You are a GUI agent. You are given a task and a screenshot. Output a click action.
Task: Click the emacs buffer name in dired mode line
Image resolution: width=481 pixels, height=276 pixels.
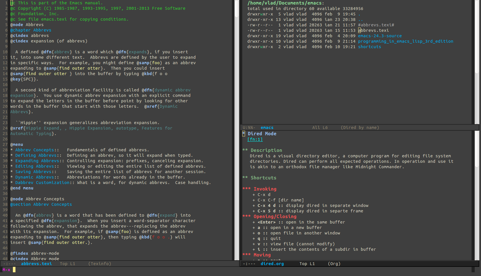(x=267, y=128)
